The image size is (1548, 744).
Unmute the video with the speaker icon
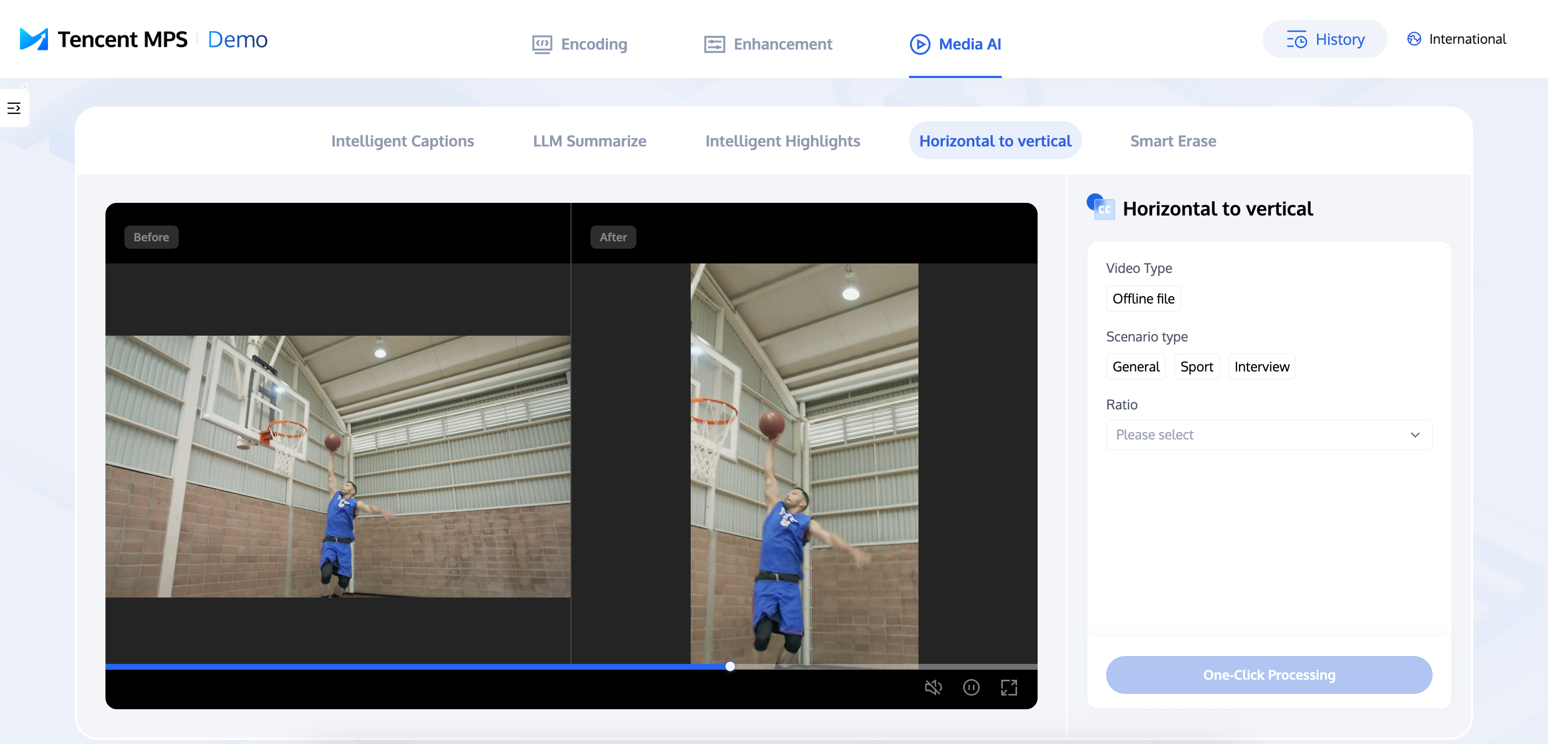pyautogui.click(x=933, y=687)
